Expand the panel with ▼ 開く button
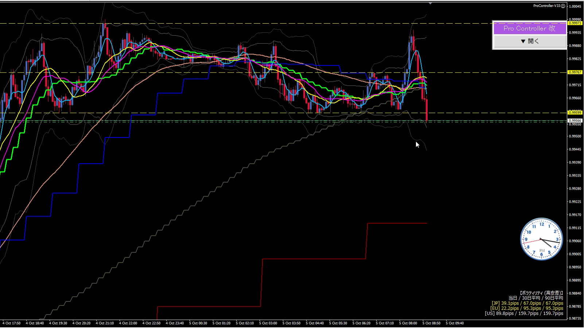This screenshot has height=328, width=584. 530,41
